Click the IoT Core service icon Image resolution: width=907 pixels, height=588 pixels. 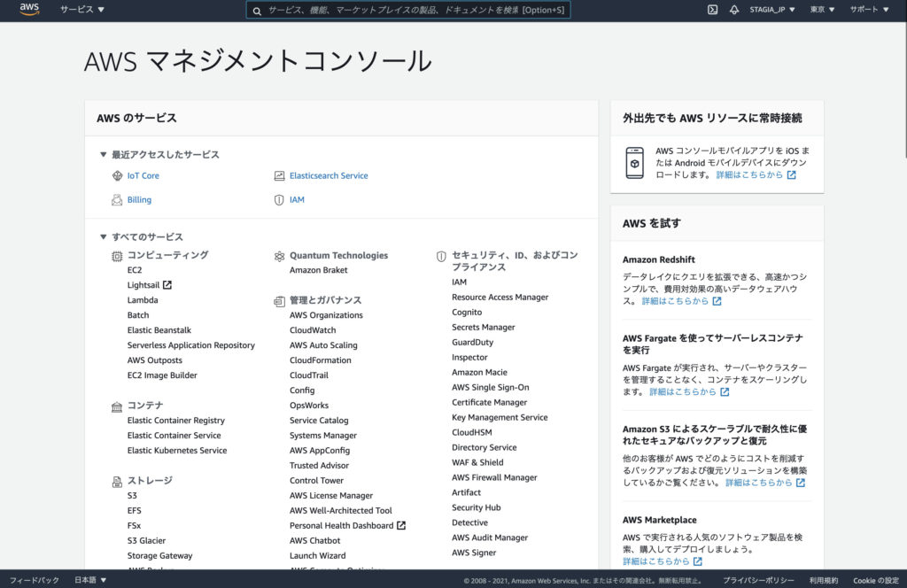pyautogui.click(x=117, y=176)
